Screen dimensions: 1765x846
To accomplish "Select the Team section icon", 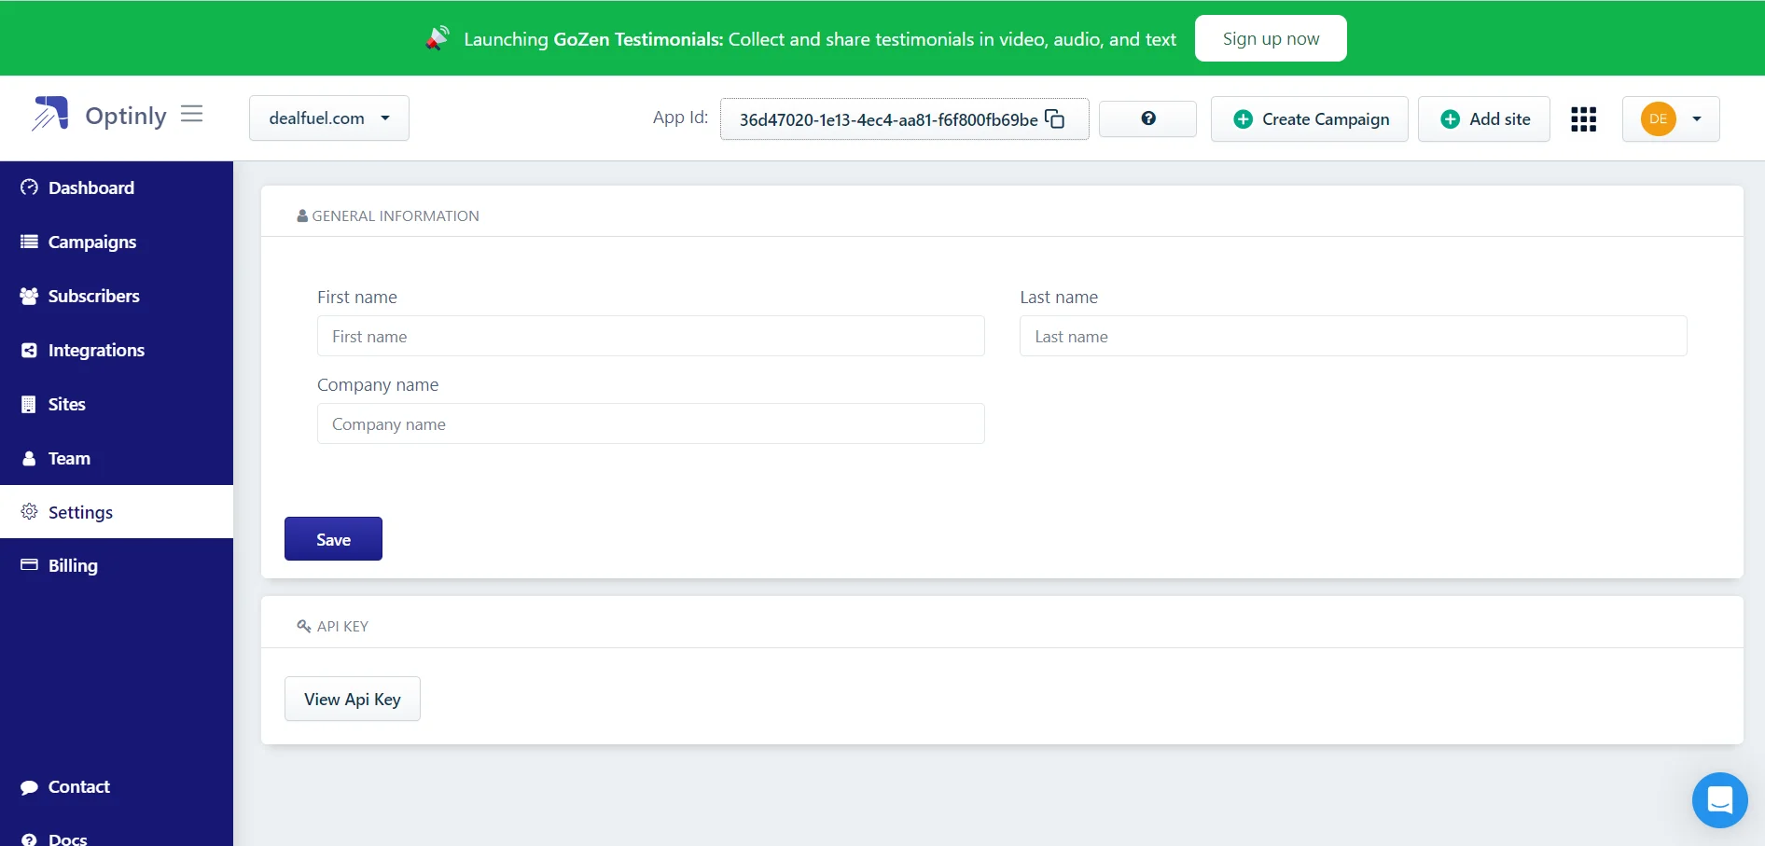I will (x=28, y=458).
